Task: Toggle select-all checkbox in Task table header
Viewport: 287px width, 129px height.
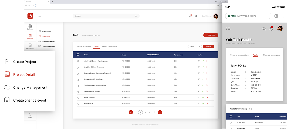Action: tap(78, 55)
